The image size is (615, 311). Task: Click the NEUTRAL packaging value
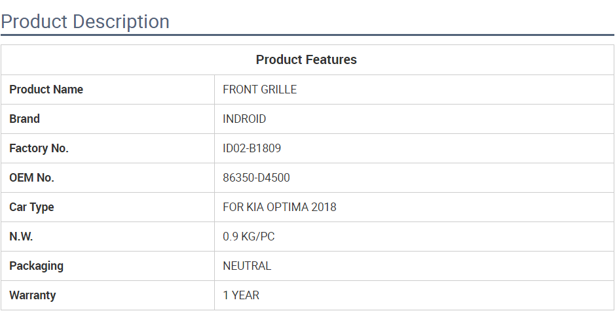coord(247,266)
